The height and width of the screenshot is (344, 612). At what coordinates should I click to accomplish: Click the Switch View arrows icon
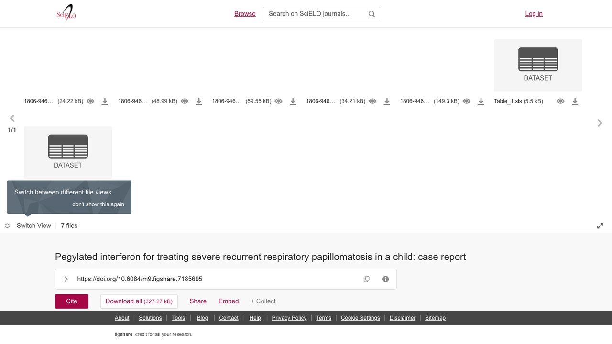[7, 226]
